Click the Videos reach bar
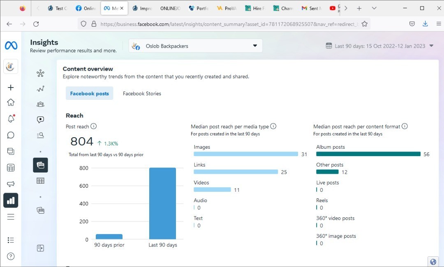The height and width of the screenshot is (267, 444). (213, 190)
